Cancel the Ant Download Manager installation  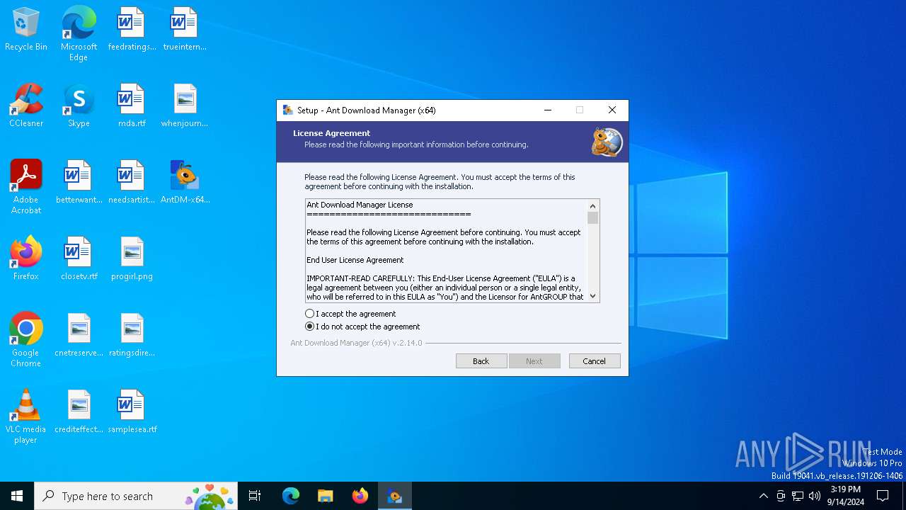[x=595, y=361]
